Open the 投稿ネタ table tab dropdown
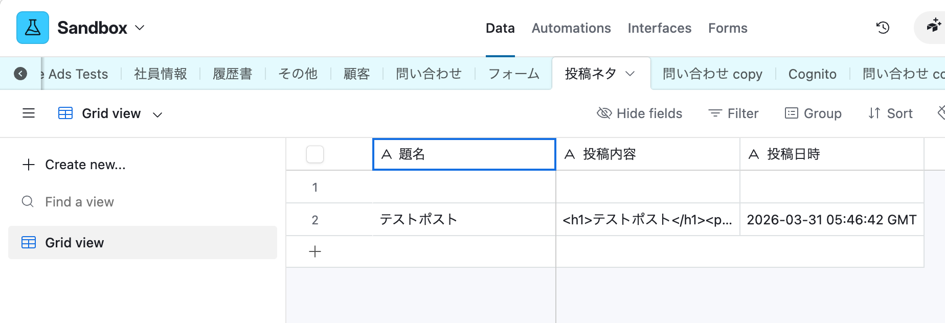Viewport: 945px width, 323px height. click(x=630, y=74)
